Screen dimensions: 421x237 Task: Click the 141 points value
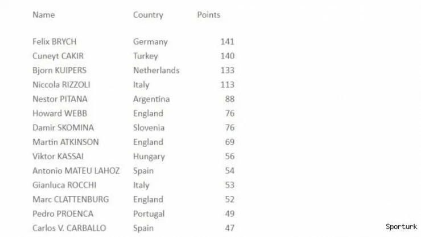click(x=227, y=41)
